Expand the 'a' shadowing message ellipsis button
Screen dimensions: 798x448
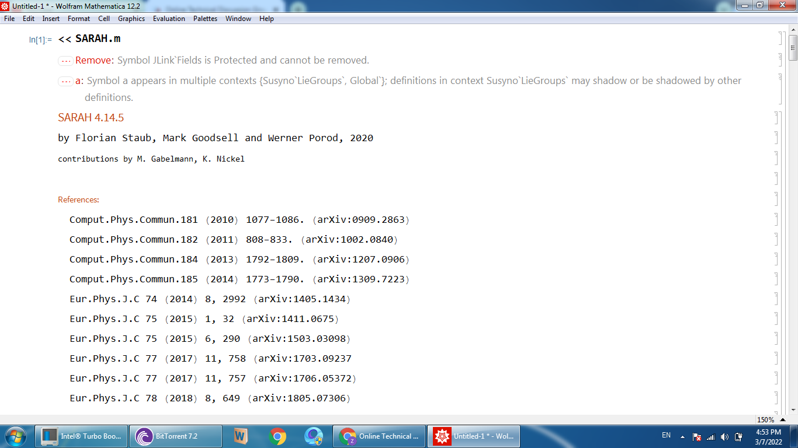point(65,81)
